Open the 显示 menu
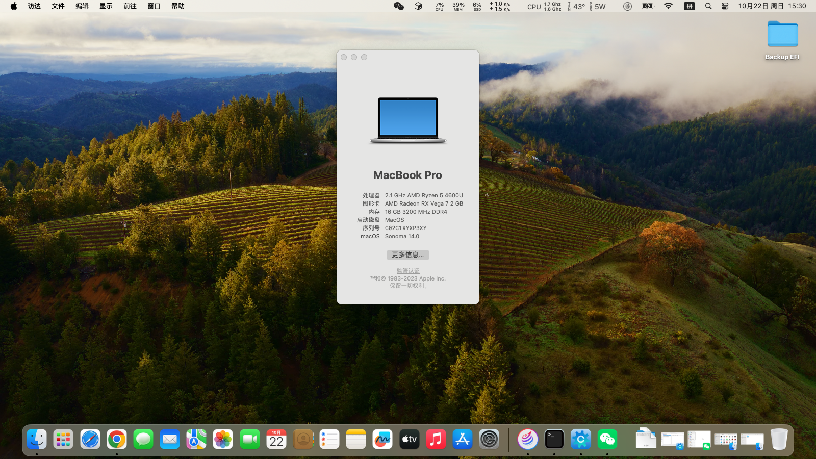This screenshot has height=459, width=816. [x=106, y=6]
